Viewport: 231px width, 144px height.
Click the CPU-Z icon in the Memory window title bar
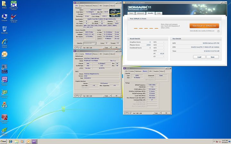coord(124,68)
